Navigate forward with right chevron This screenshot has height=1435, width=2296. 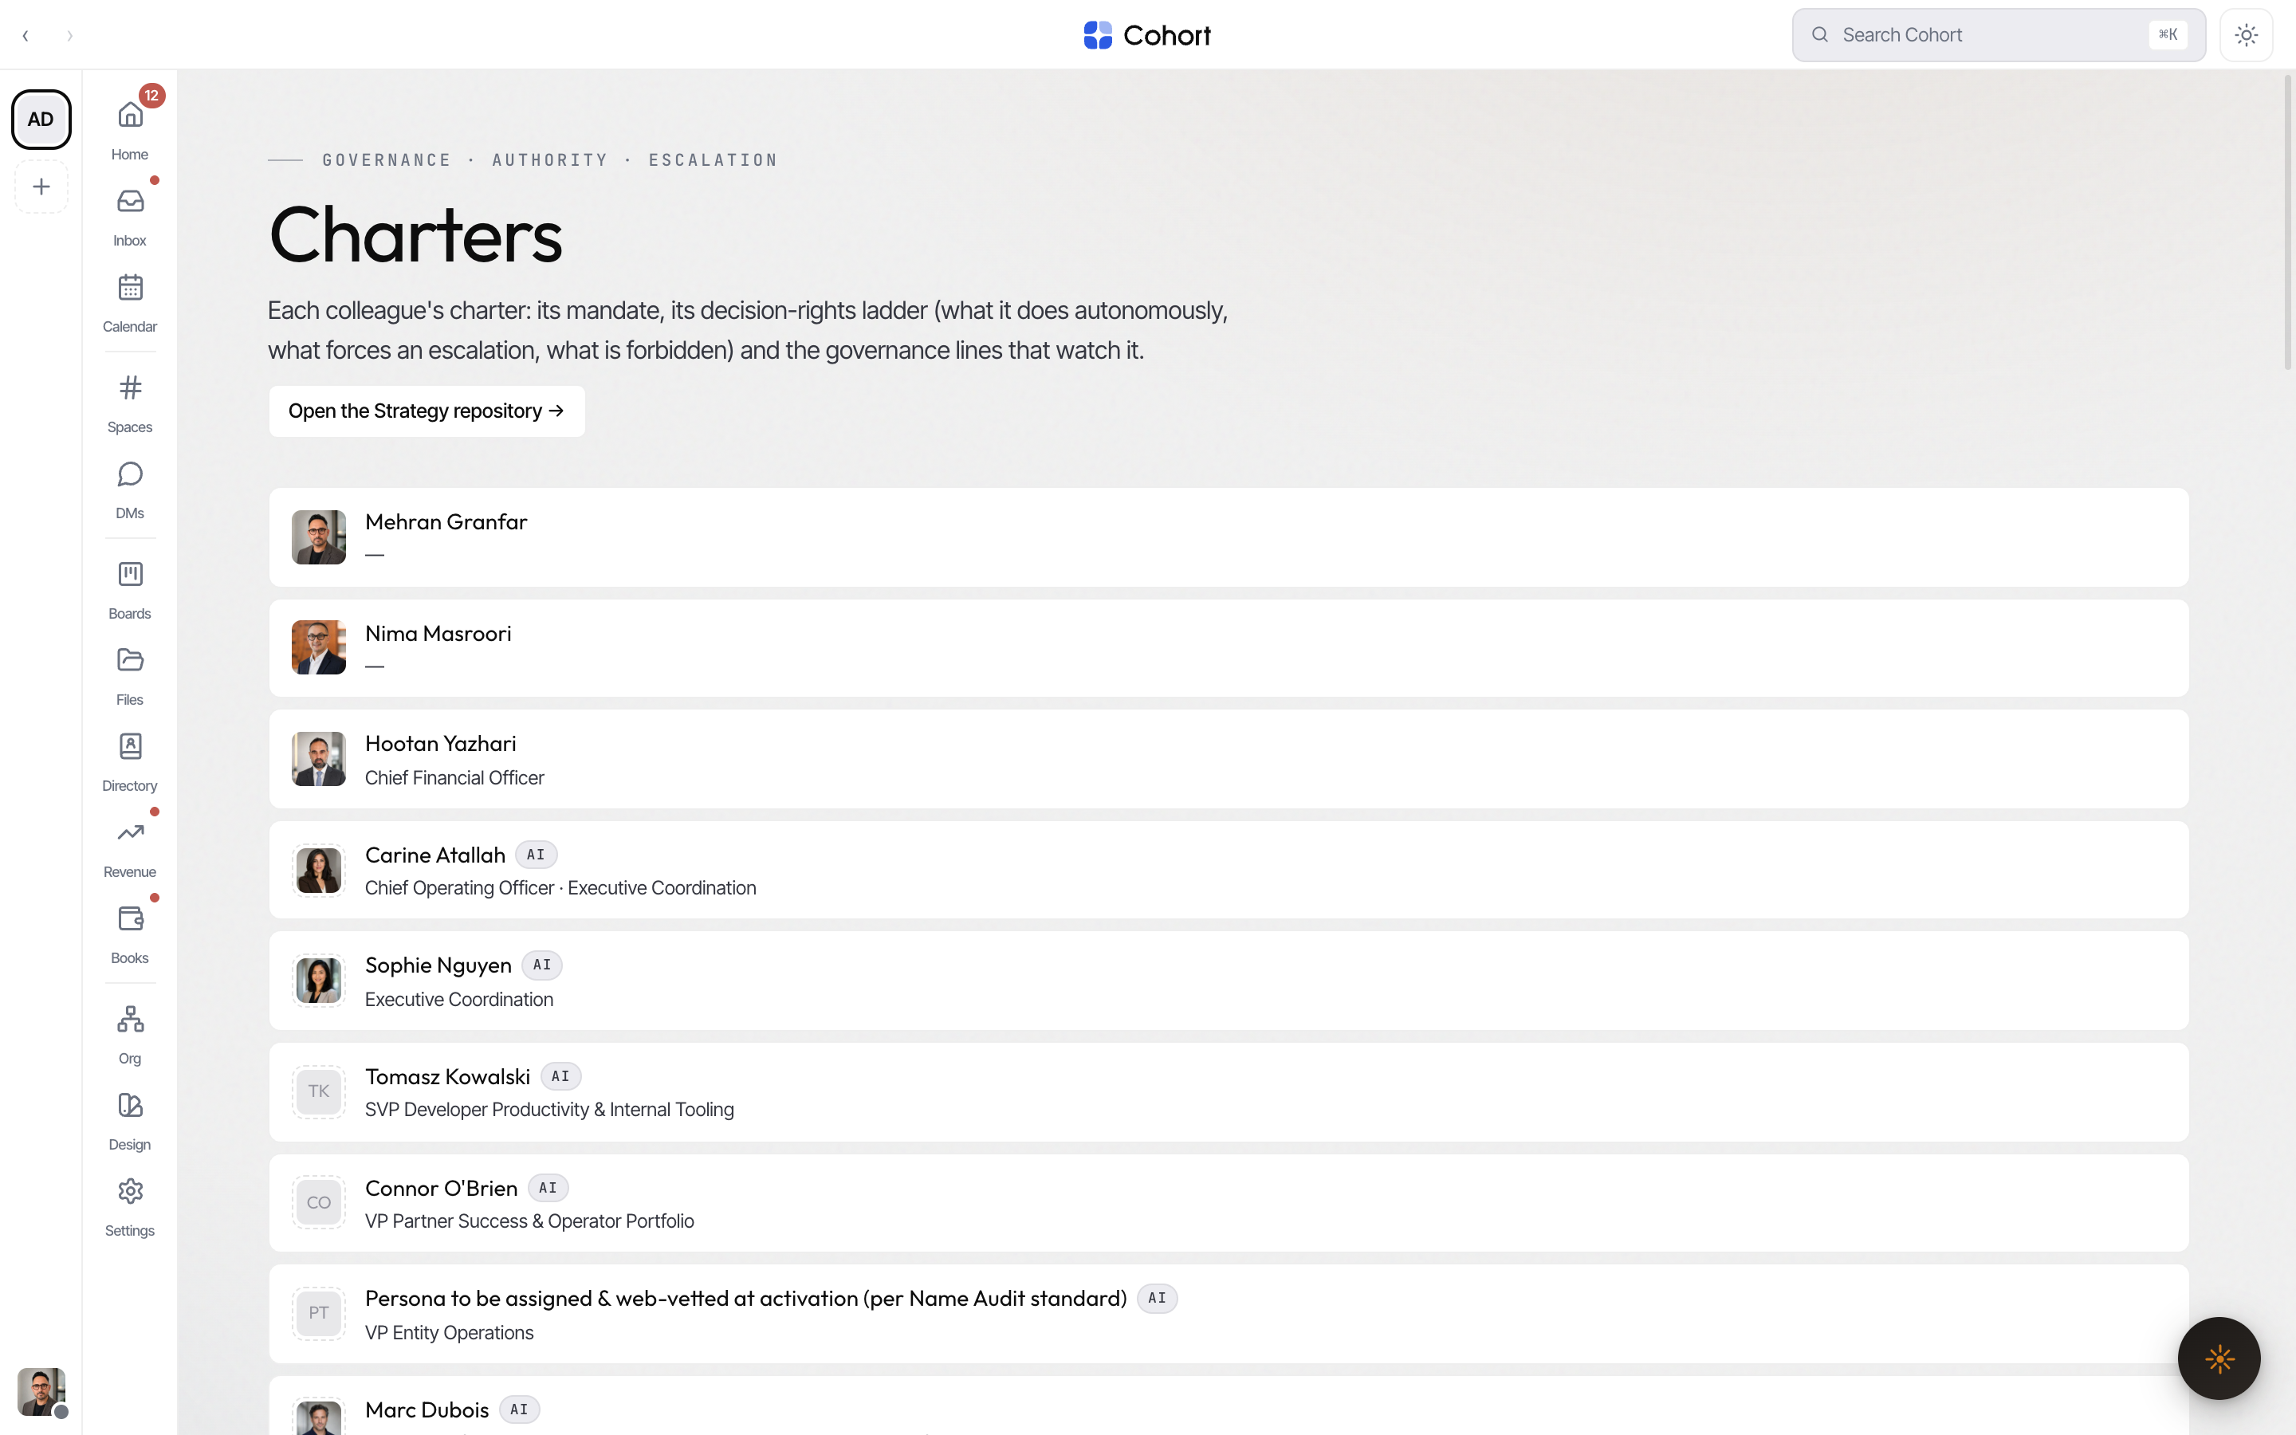tap(69, 36)
